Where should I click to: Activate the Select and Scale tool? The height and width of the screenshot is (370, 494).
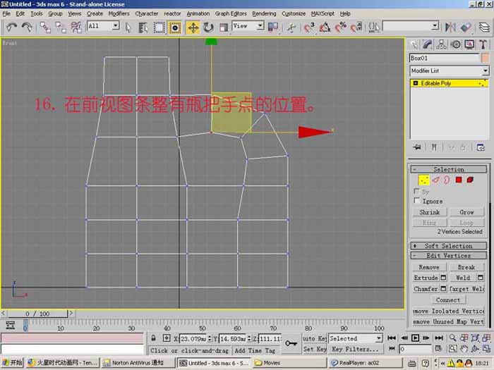click(224, 27)
